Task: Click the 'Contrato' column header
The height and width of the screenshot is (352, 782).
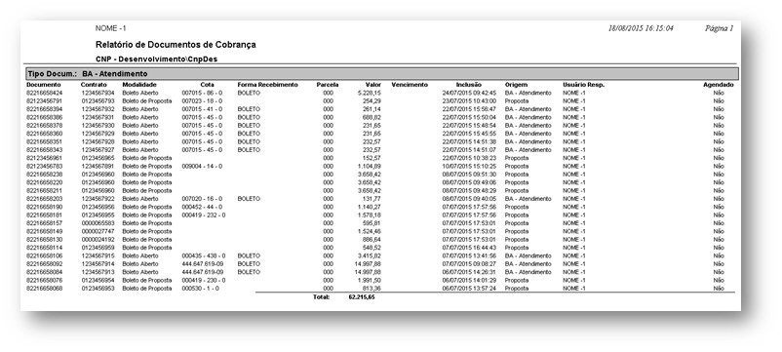Action: (x=94, y=85)
